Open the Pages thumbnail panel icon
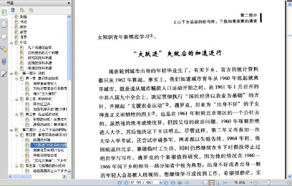 click(x=4, y=24)
